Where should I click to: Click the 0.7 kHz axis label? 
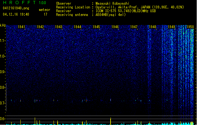point(2,103)
